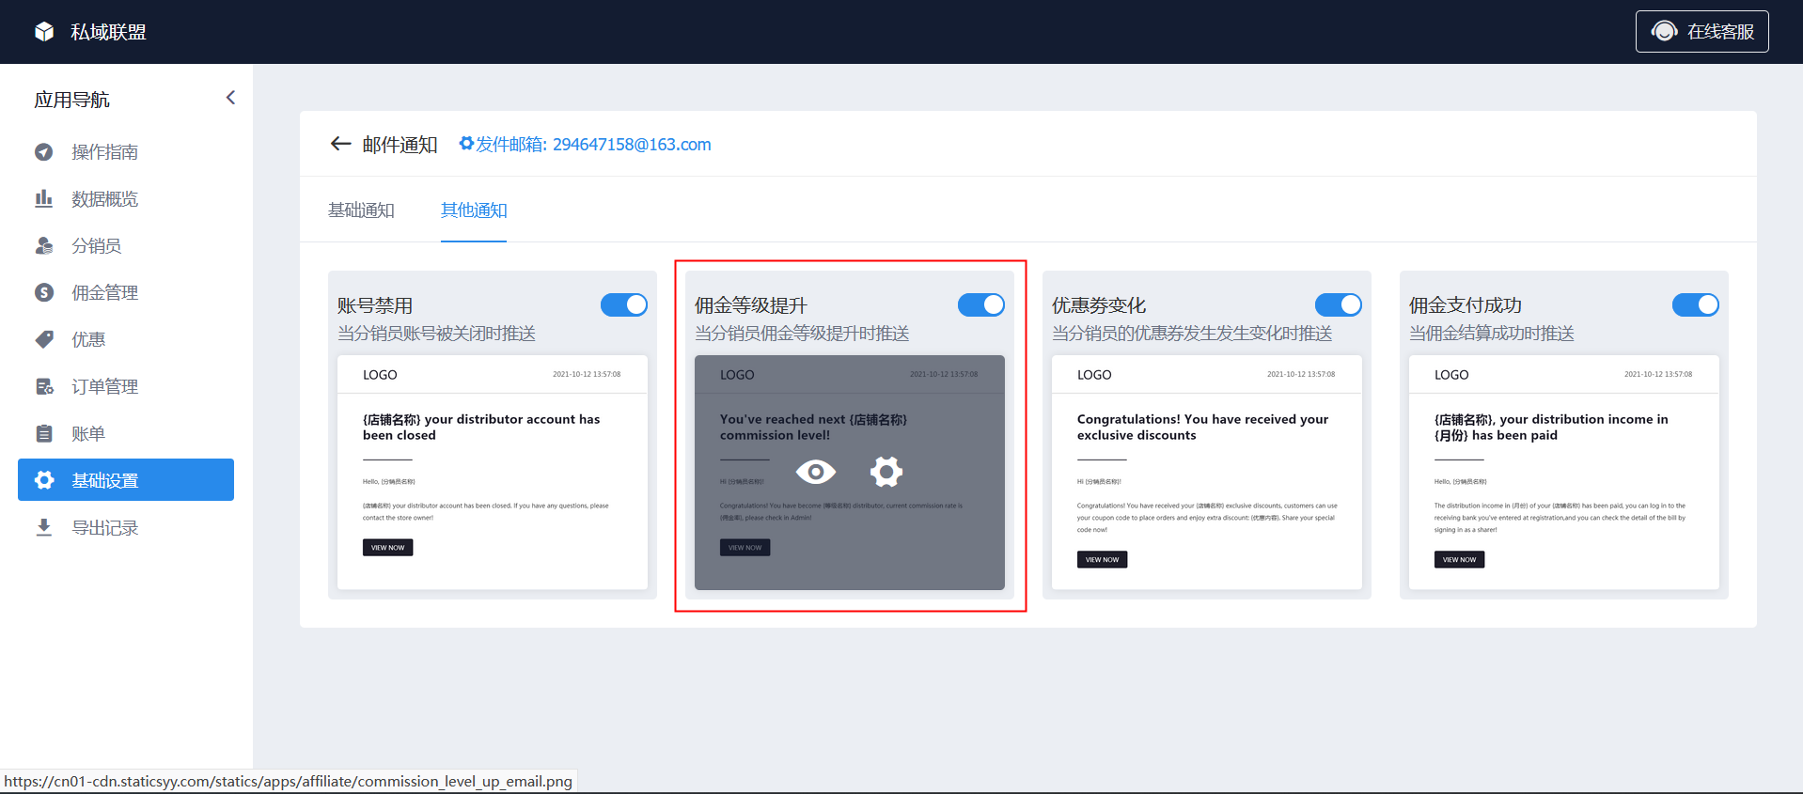The image size is (1803, 794).
Task: Select the 其他通知 tab
Action: [474, 210]
